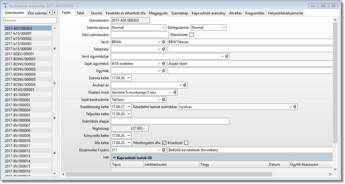Open the date picker for Áfa kelte
This screenshot has width=345, height=184.
129,143
